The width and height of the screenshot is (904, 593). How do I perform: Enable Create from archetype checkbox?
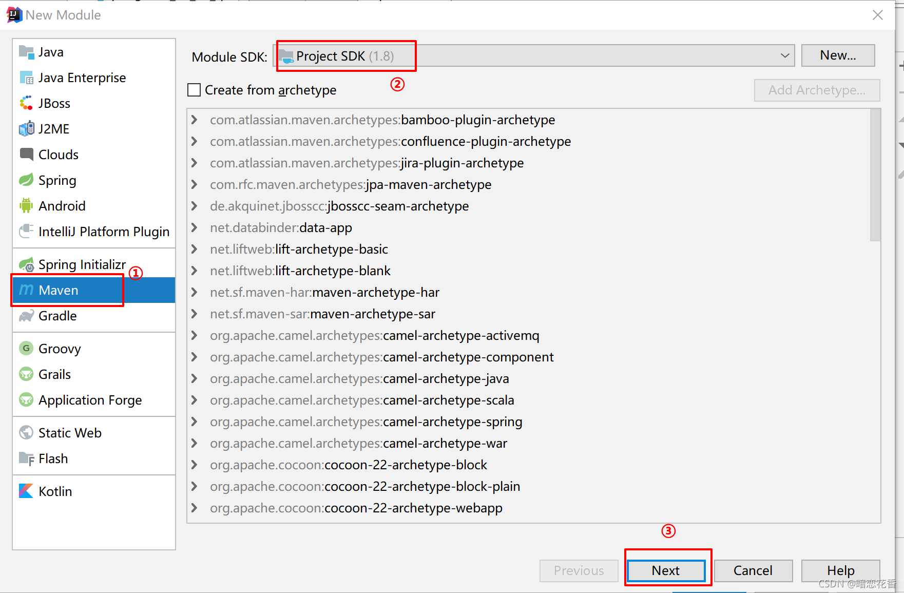[x=194, y=90]
